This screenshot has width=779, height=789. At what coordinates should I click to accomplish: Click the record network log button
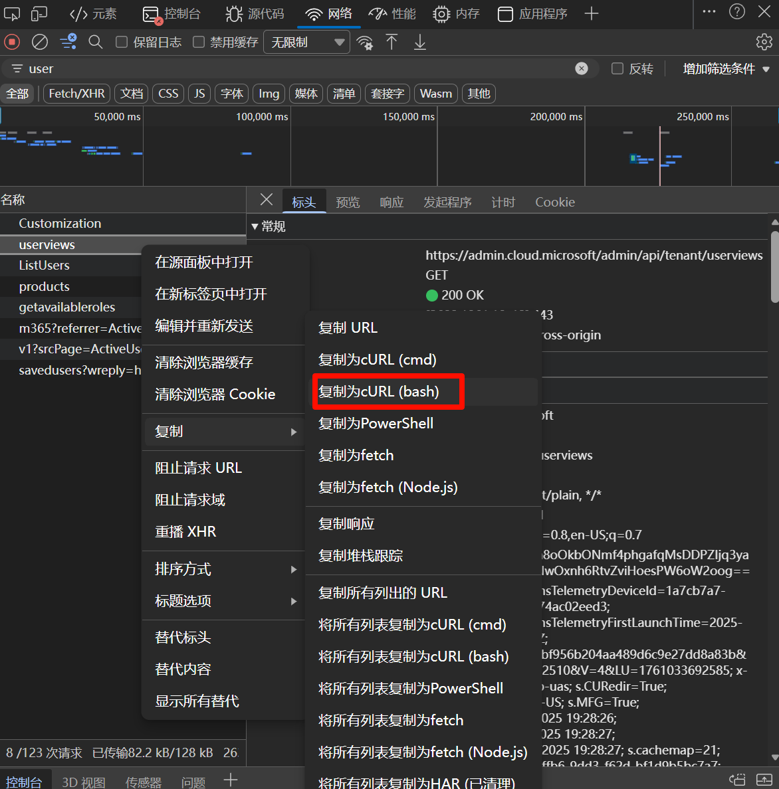point(12,43)
